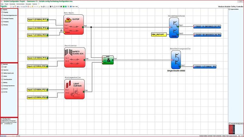Screen dimensions: 244x137
Task: Click the Einlegestelle comment label
Action: tap(73, 77)
